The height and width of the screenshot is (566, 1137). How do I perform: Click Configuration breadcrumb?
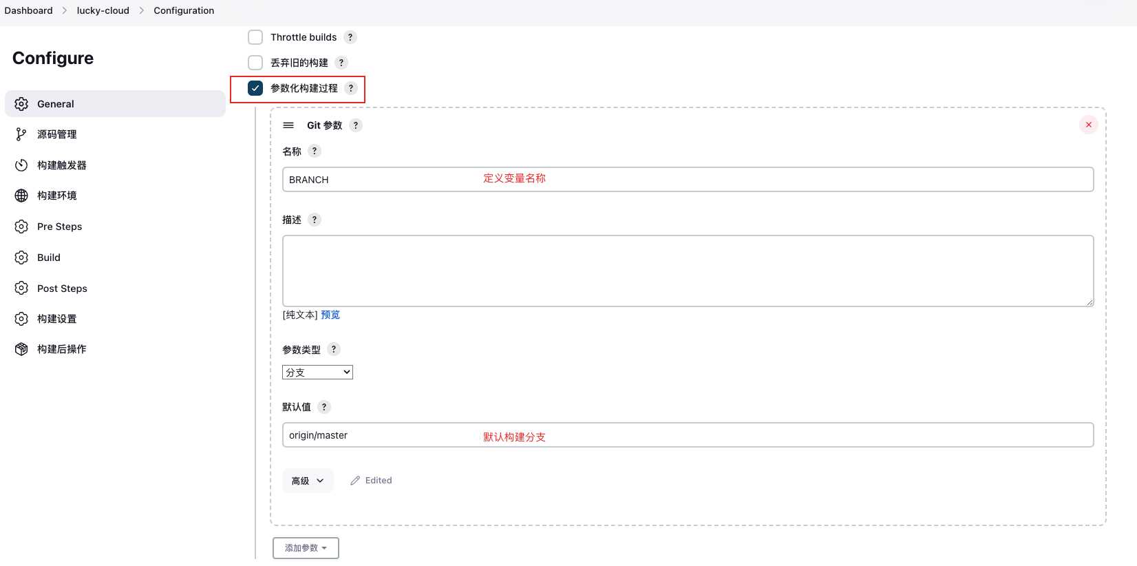pos(184,10)
